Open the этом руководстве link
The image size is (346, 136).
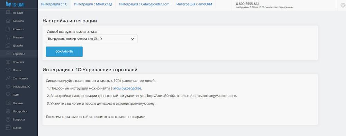tap(127, 88)
